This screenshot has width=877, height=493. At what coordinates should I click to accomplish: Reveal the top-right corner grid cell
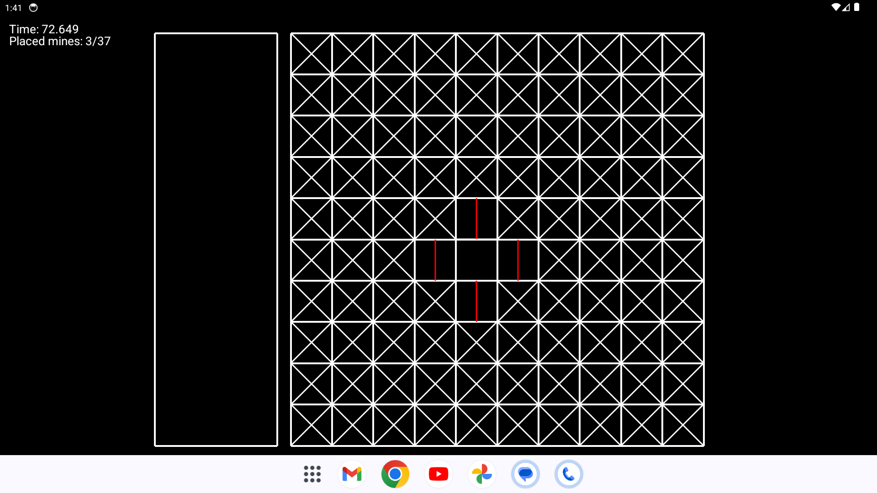click(683, 54)
